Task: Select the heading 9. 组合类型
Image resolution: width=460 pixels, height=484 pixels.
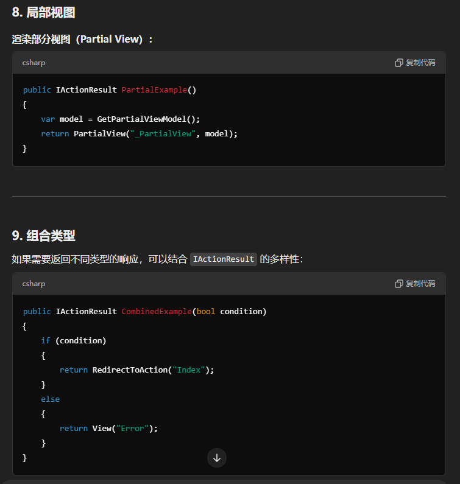Action: click(43, 236)
